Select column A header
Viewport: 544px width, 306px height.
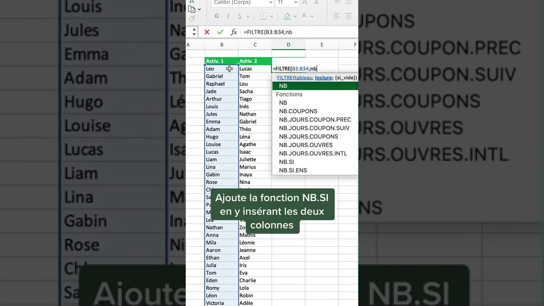point(195,45)
